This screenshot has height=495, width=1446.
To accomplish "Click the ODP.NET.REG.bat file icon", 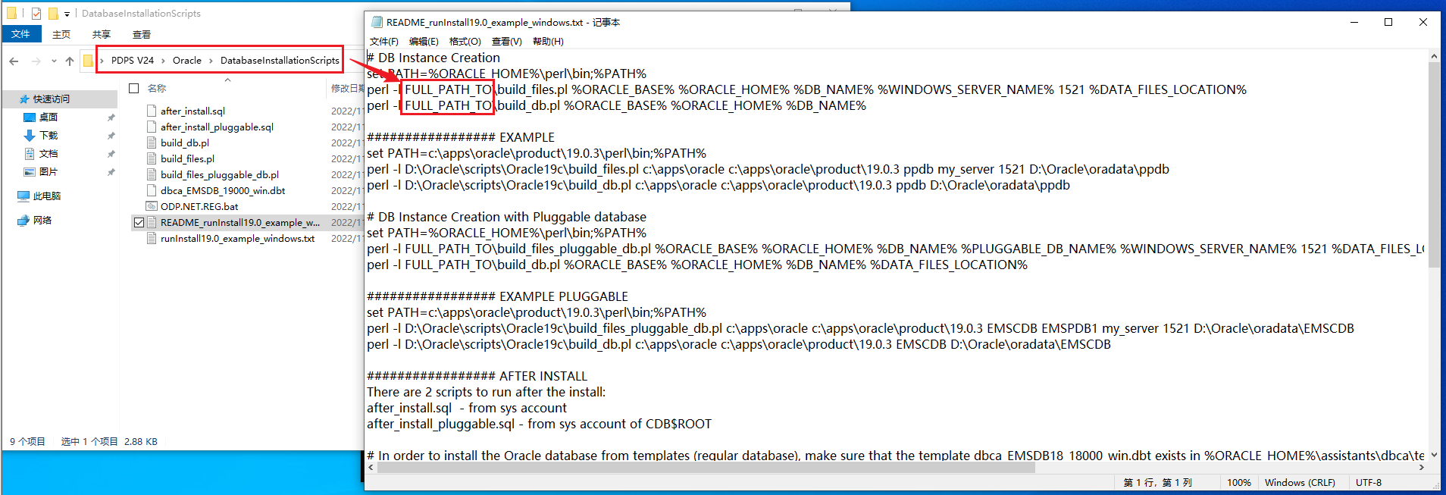I will [152, 206].
